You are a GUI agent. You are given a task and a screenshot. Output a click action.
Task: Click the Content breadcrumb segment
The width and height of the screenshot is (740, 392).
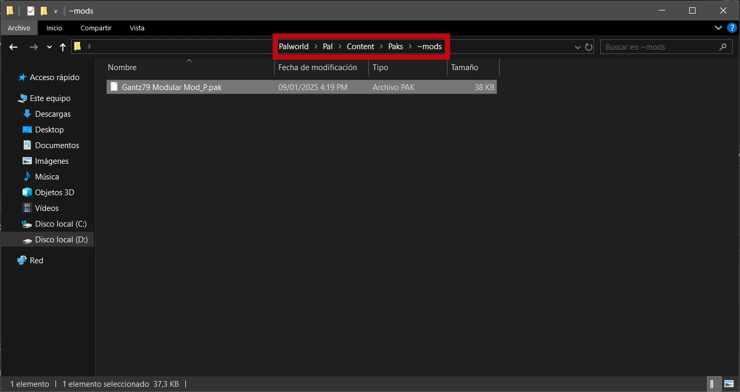tap(361, 46)
